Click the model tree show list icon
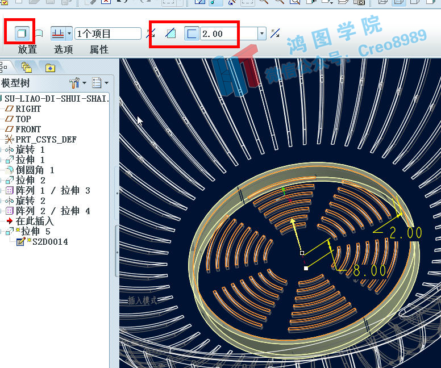Viewport: 441px width, 368px height. coord(97,83)
